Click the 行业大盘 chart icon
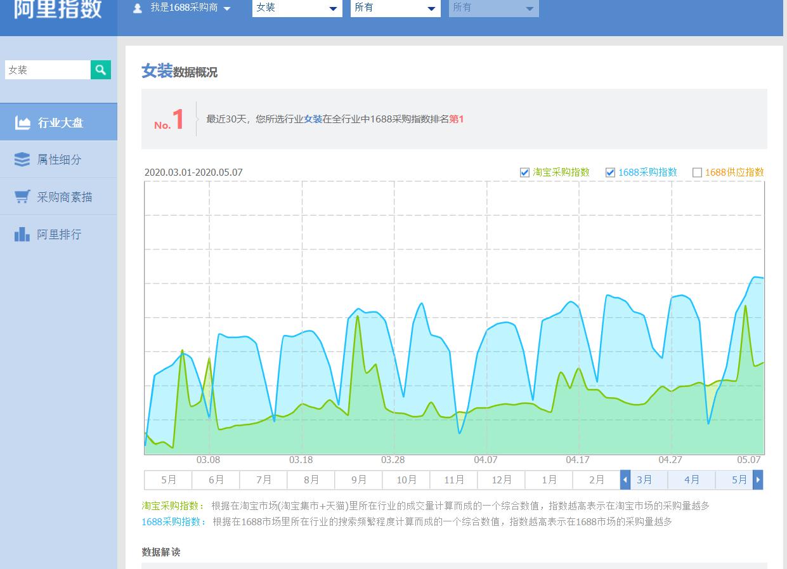This screenshot has width=787, height=569. click(x=23, y=123)
